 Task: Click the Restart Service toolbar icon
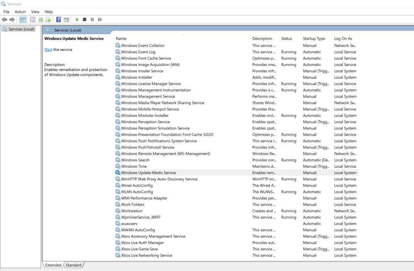point(100,20)
